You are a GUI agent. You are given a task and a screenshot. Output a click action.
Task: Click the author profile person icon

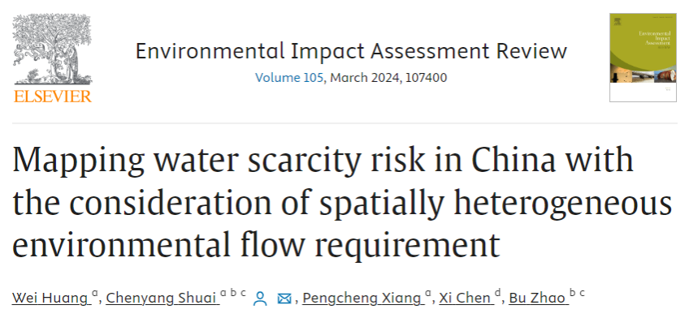pyautogui.click(x=260, y=299)
